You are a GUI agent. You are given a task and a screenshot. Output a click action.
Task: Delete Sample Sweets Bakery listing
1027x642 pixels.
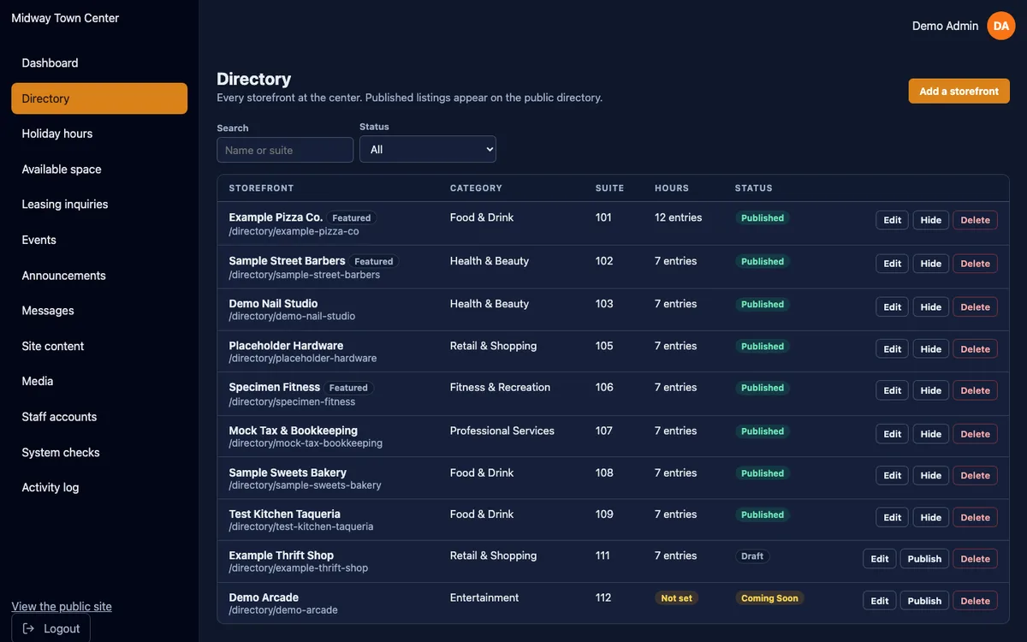coord(975,475)
